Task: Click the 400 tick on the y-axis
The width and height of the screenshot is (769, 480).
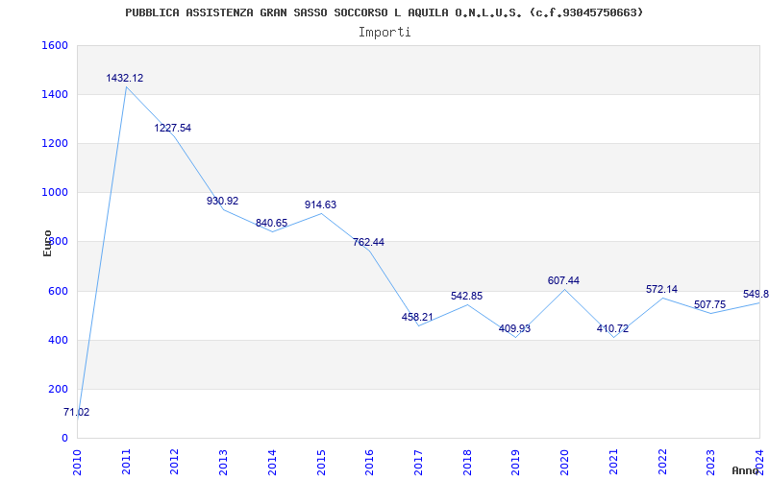Action: (58, 341)
